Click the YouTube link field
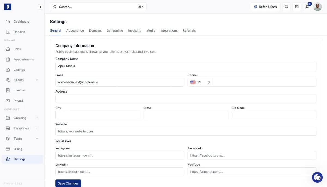Viewport: 327px width, 187px height. (252, 172)
